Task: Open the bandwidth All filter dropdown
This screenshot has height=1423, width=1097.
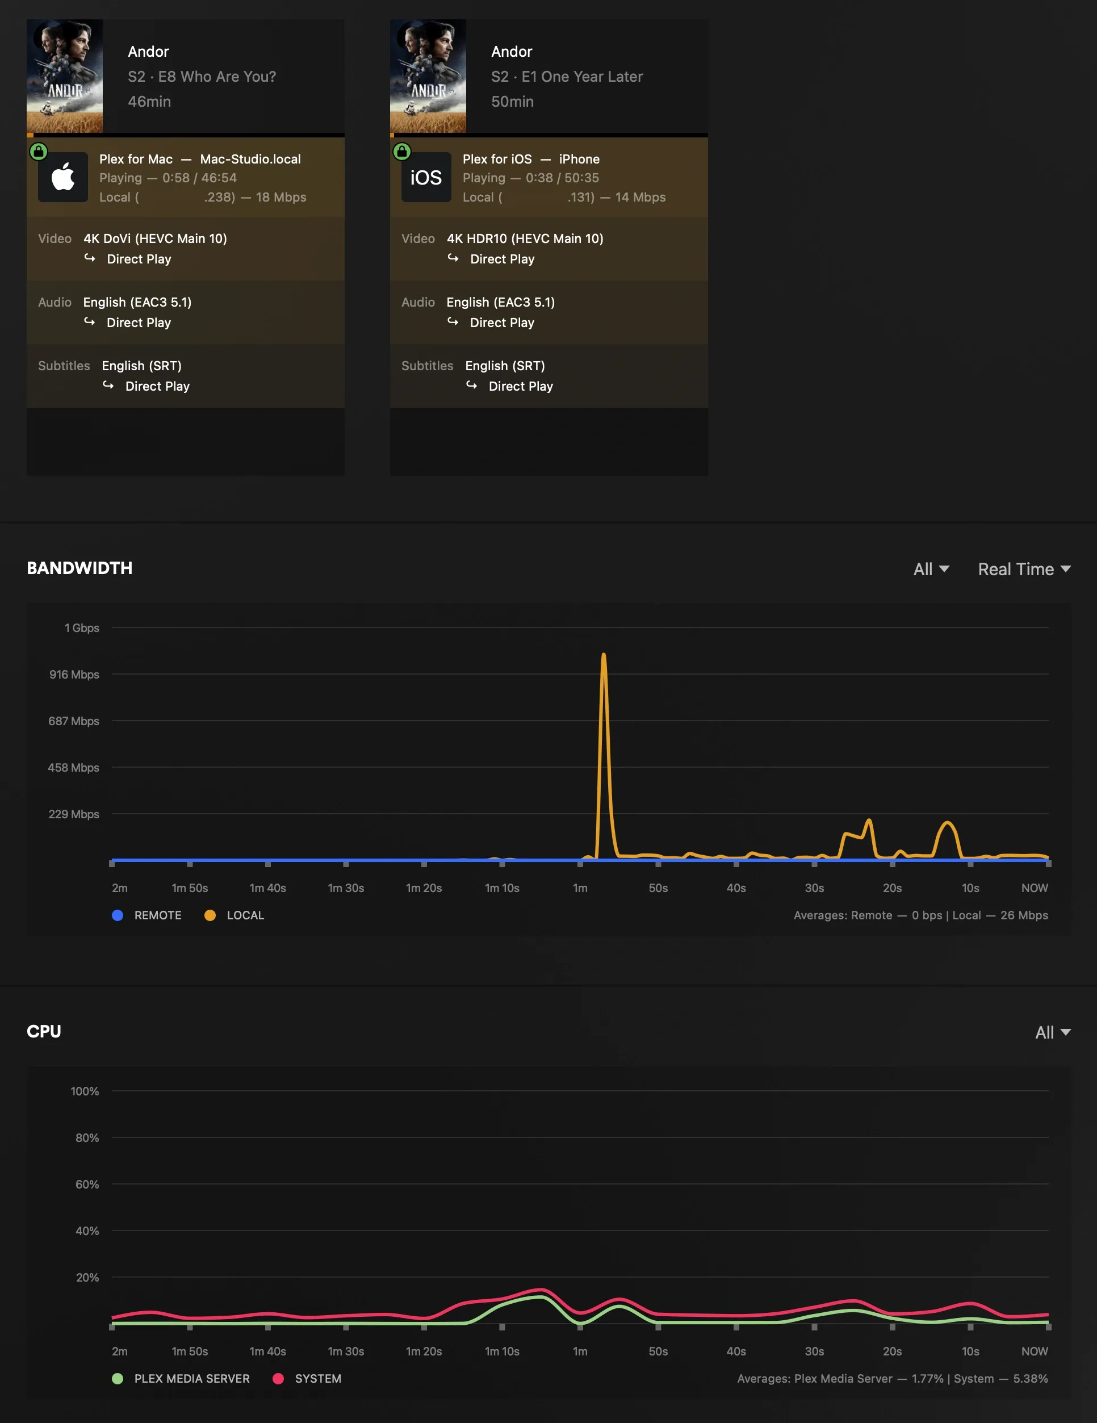Action: pos(931,570)
